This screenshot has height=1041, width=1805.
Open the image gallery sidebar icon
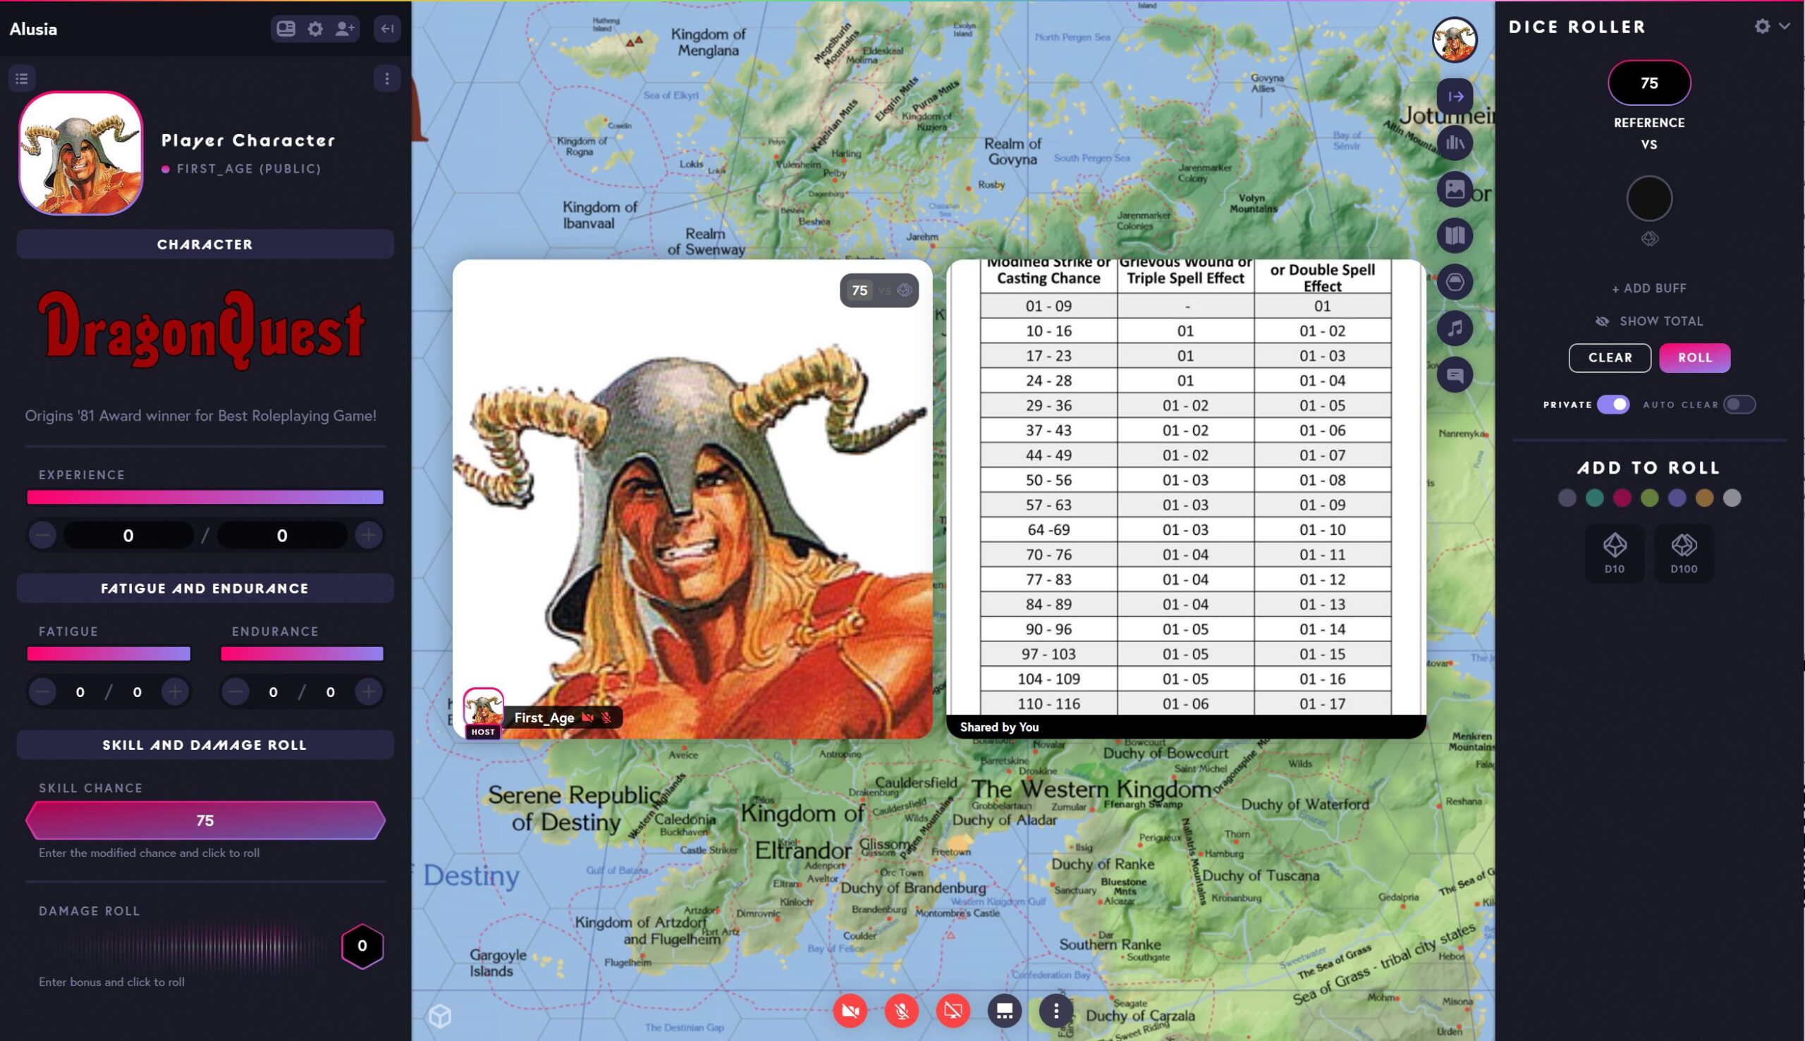pyautogui.click(x=1455, y=190)
